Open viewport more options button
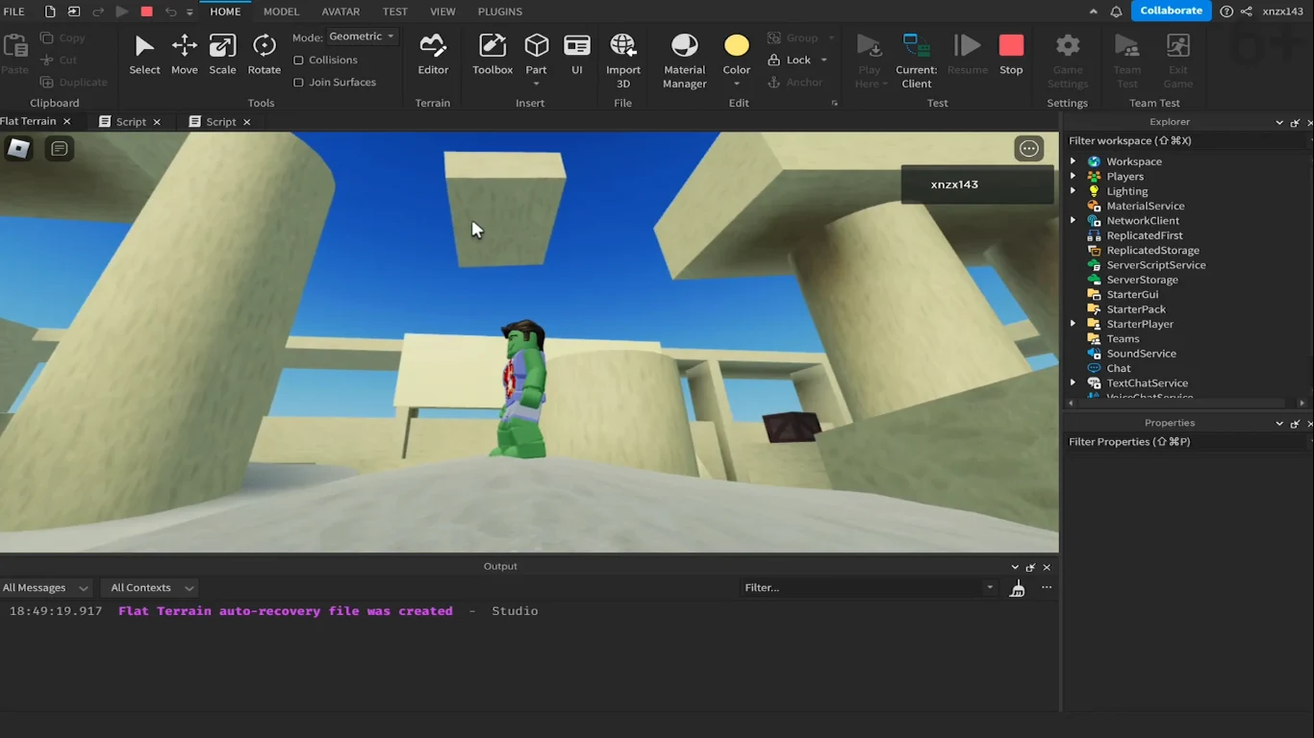The height and width of the screenshot is (738, 1314). pos(1029,148)
